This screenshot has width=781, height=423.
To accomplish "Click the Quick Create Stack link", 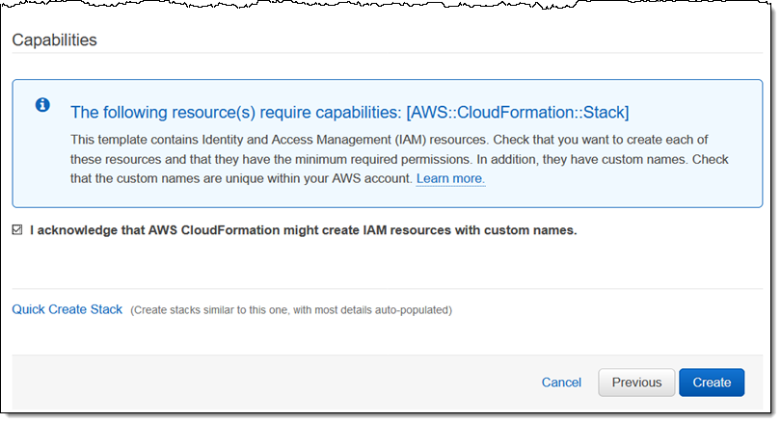I will pos(67,309).
